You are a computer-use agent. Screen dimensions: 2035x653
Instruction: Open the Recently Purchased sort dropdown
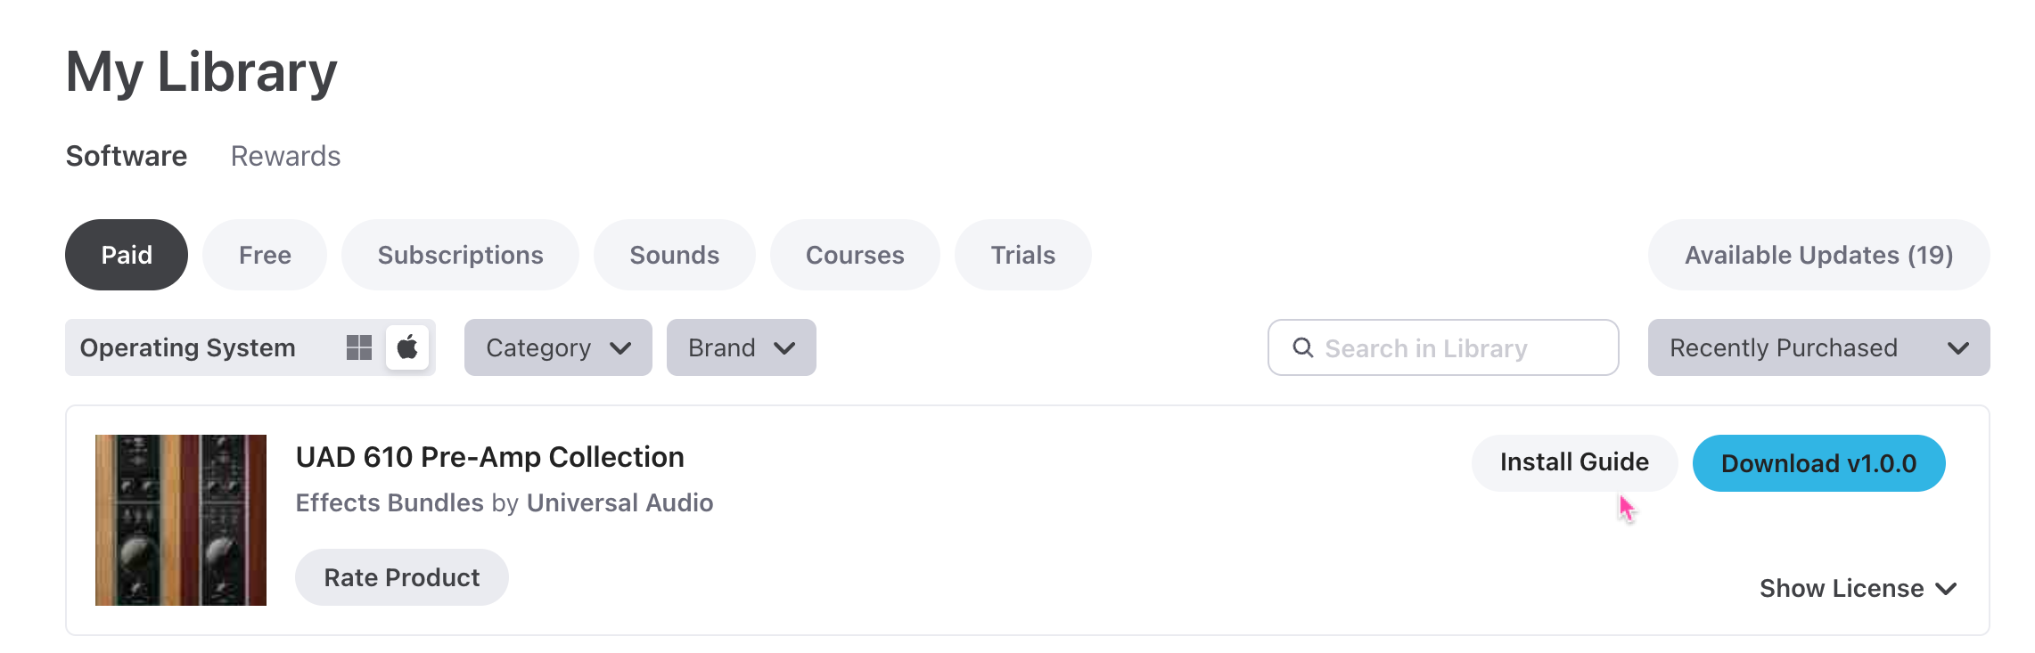[x=1818, y=347]
